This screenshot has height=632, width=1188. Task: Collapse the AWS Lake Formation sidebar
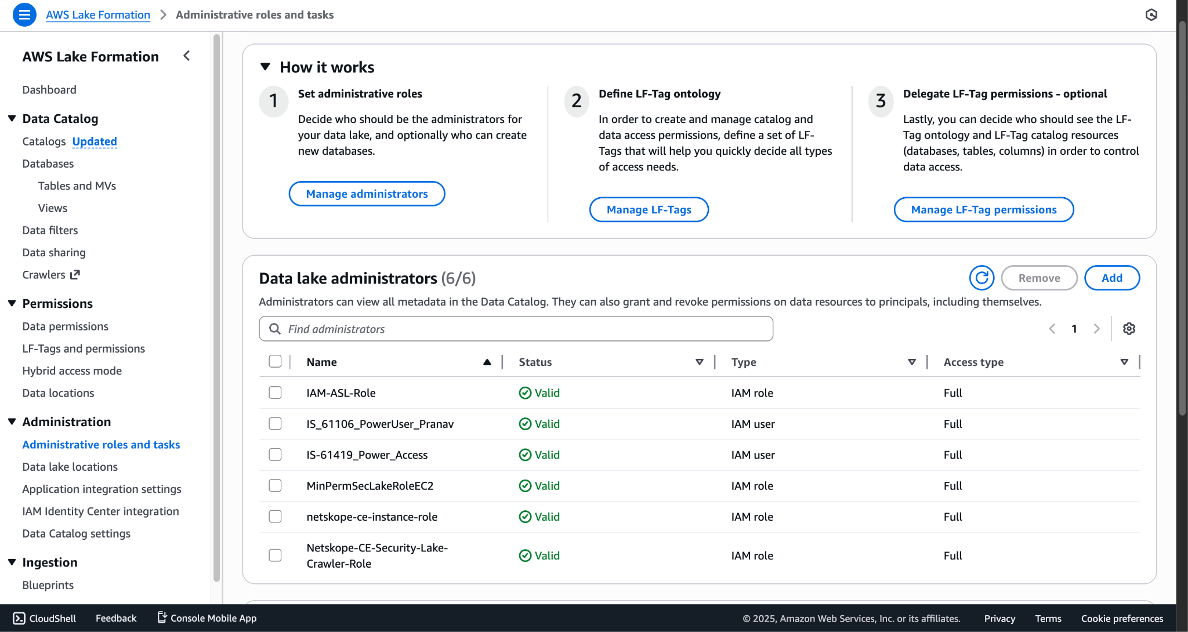pos(187,56)
